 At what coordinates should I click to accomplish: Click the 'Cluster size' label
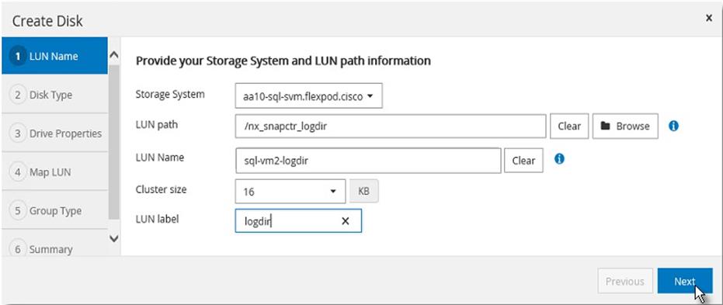point(161,189)
